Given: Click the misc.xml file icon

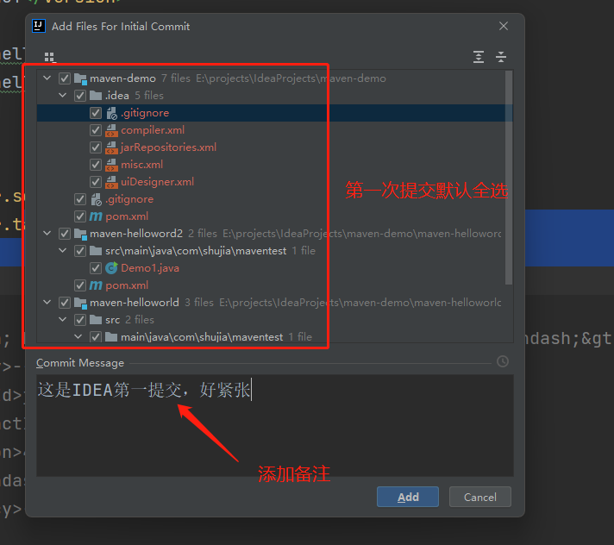Looking at the screenshot, I should [111, 165].
